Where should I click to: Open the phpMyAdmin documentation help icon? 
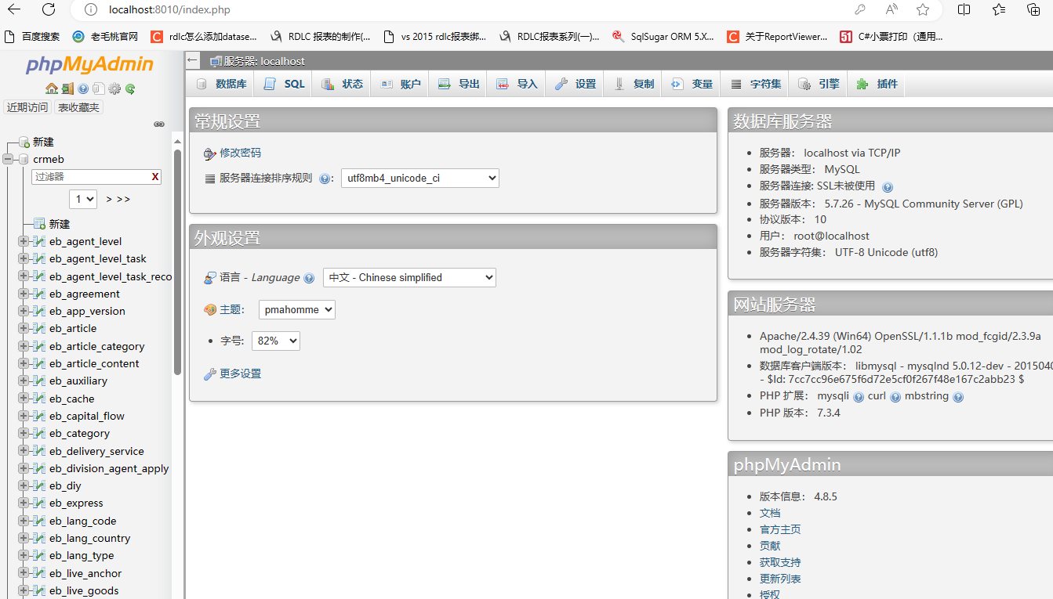pyautogui.click(x=83, y=88)
